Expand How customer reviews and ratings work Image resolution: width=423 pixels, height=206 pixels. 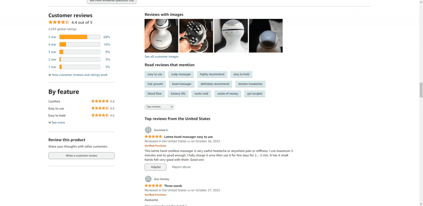click(78, 75)
